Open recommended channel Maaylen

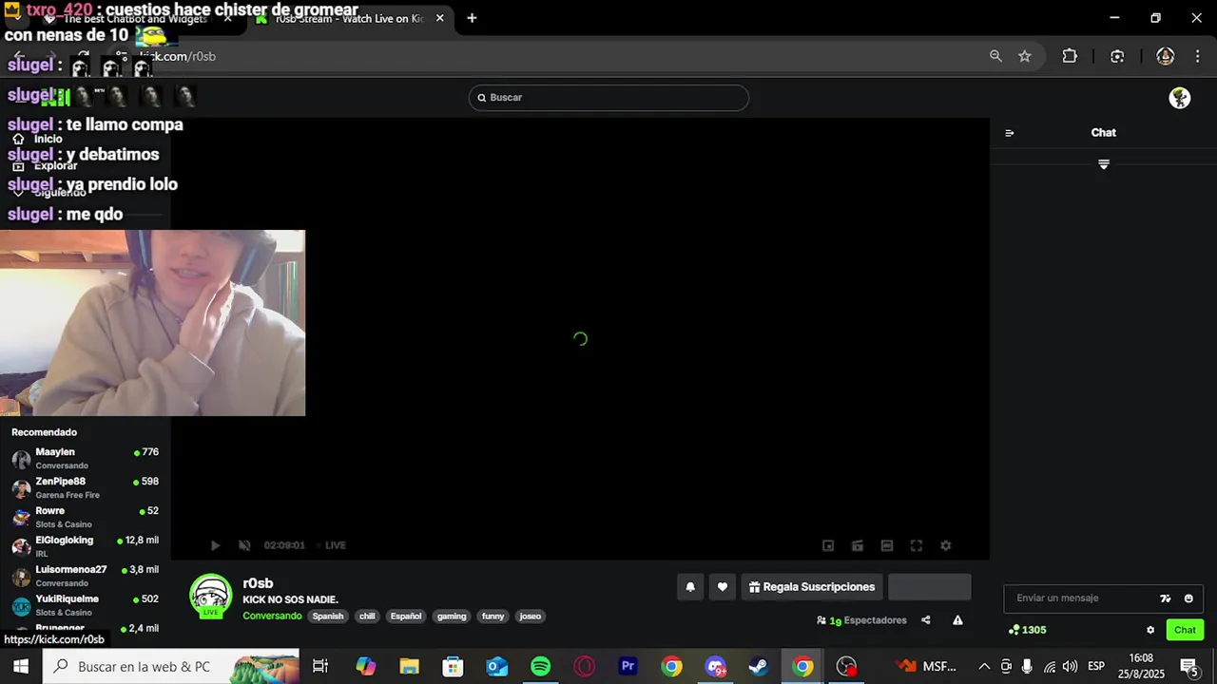(x=86, y=459)
